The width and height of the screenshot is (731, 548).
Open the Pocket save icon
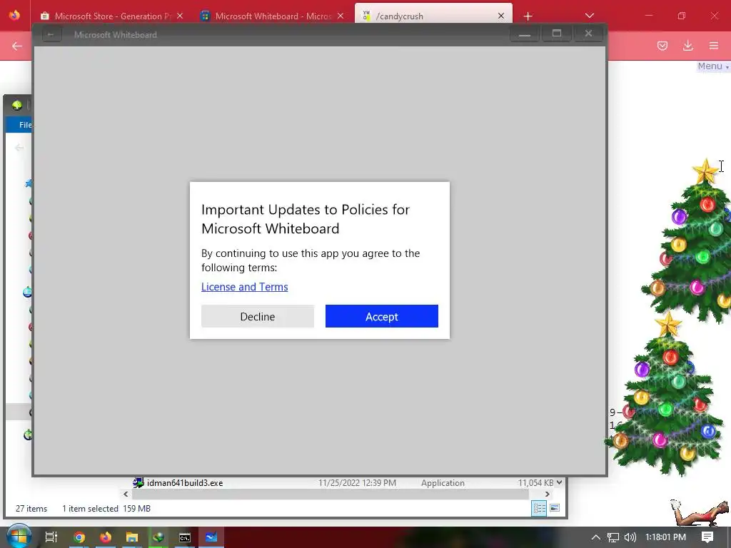click(662, 46)
